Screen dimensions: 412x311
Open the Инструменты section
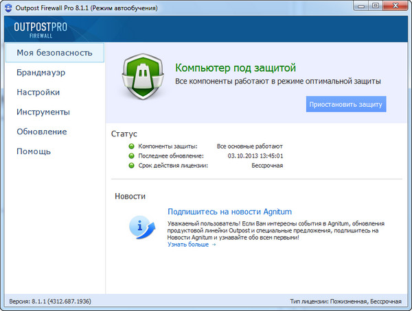[43, 112]
